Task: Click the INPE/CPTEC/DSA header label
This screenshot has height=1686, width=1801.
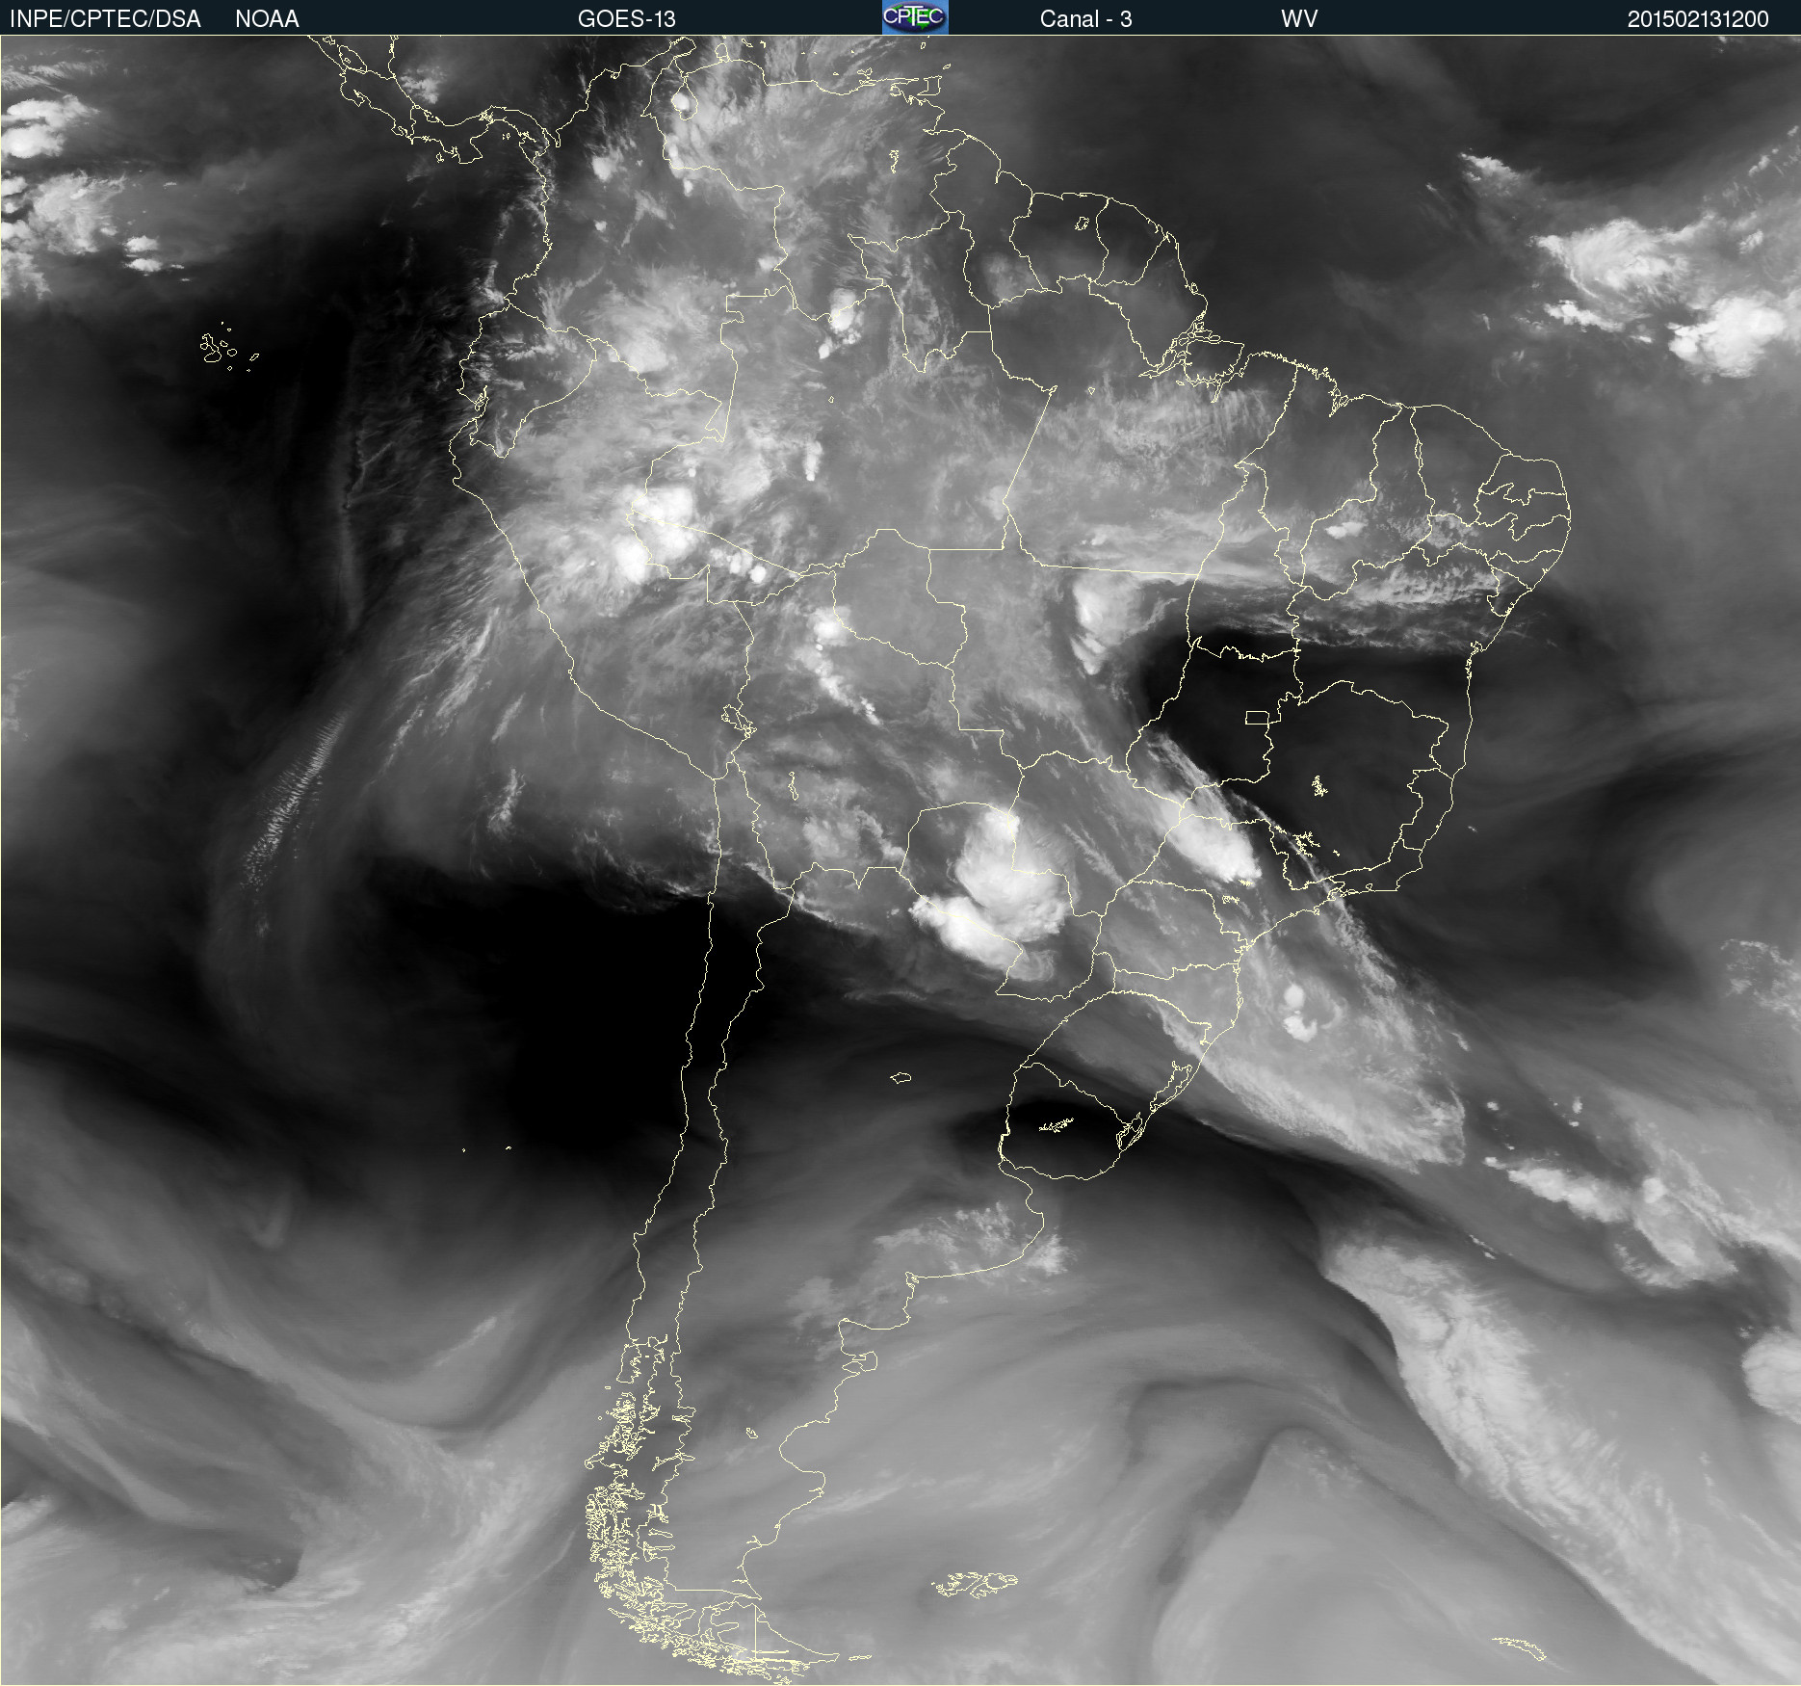Action: [105, 19]
